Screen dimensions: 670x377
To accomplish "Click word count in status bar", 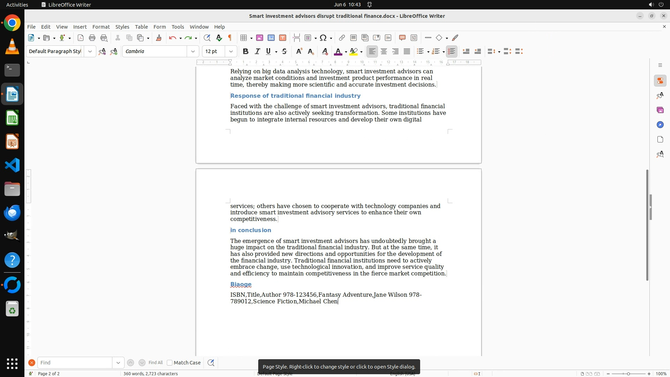I will (150, 374).
